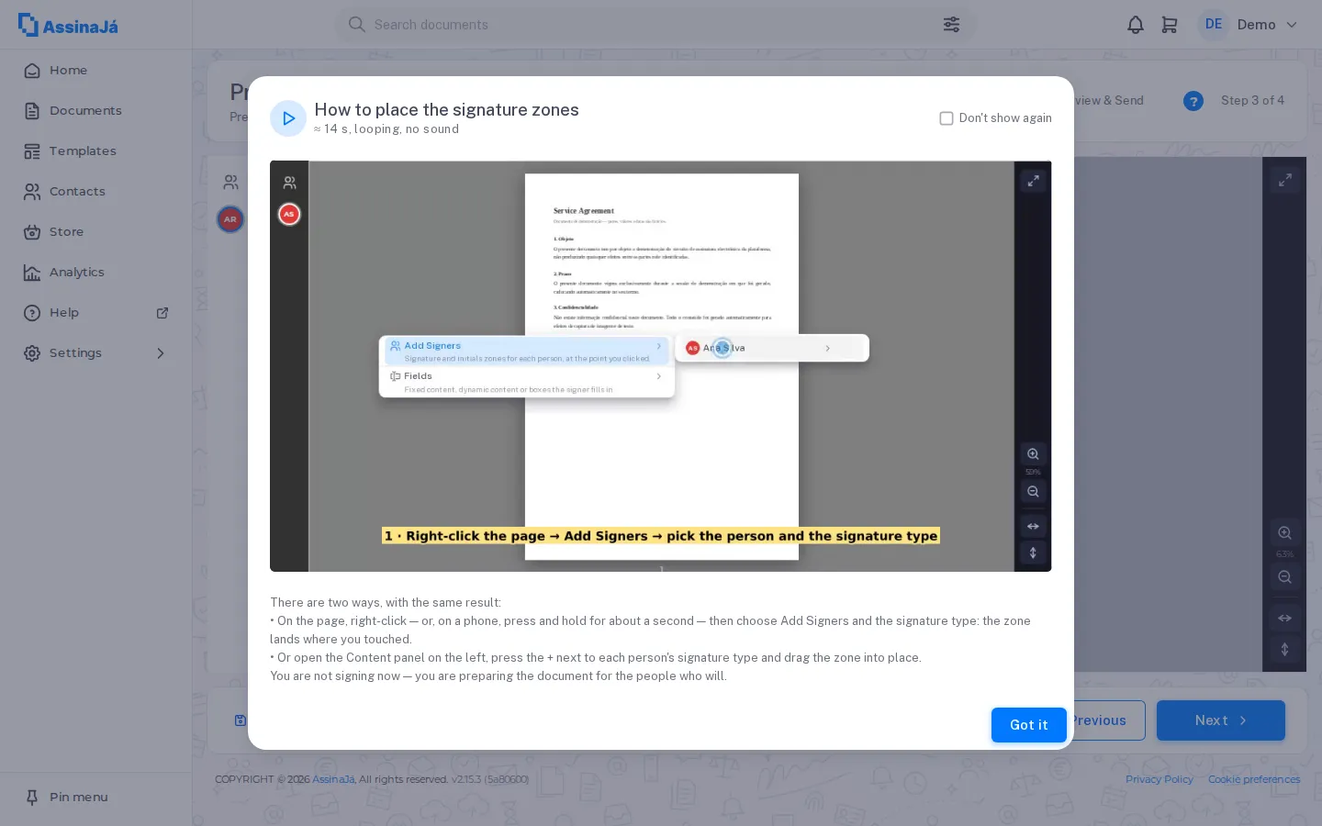The image size is (1322, 826).
Task: Click the save icon behind the dialog
Action: pyautogui.click(x=241, y=720)
